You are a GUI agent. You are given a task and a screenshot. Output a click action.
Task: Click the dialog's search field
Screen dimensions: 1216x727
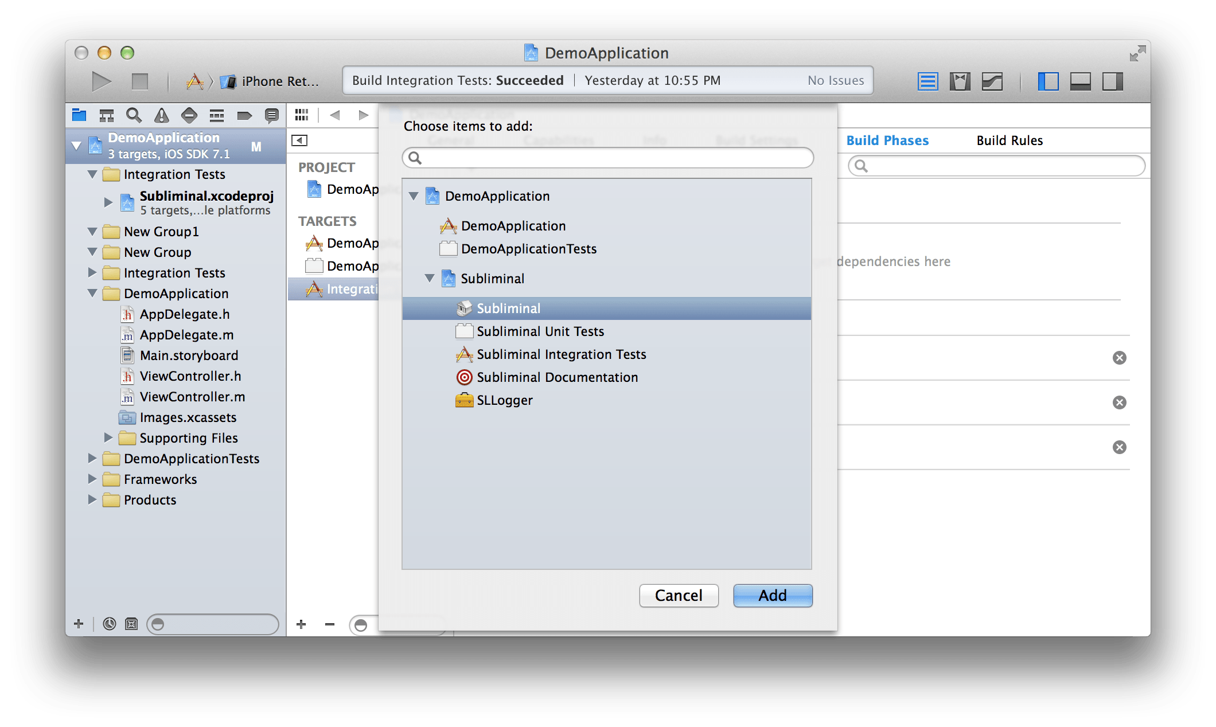tap(608, 158)
